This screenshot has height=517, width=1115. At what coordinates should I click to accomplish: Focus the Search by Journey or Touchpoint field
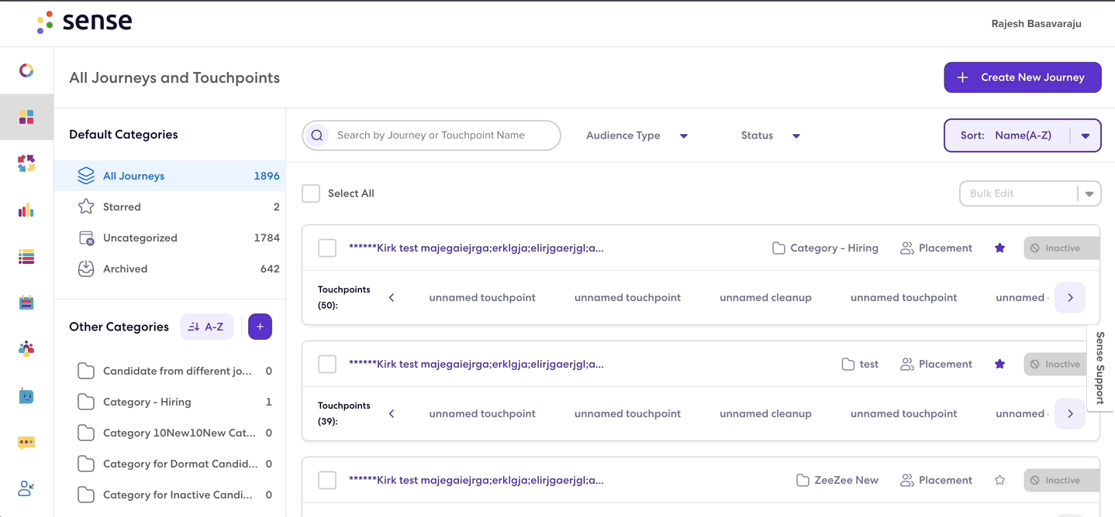click(x=431, y=135)
